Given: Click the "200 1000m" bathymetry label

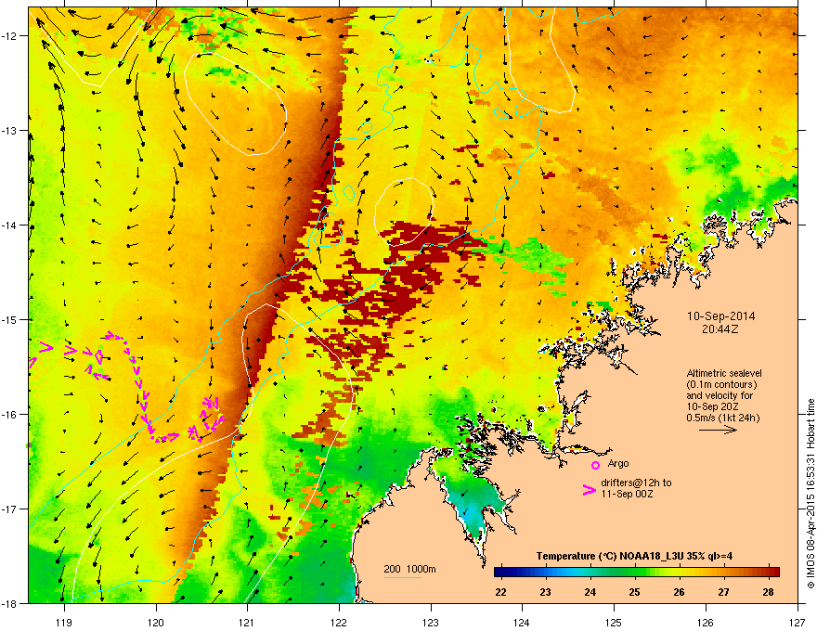Looking at the screenshot, I should [x=409, y=569].
